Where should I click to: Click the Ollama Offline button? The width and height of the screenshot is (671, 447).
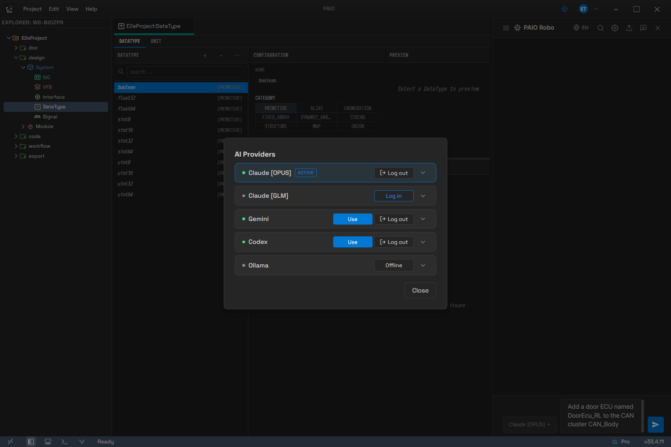point(394,265)
